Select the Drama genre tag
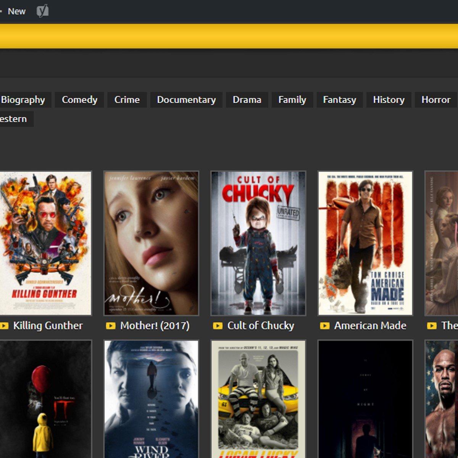This screenshot has height=458, width=458. coord(247,100)
